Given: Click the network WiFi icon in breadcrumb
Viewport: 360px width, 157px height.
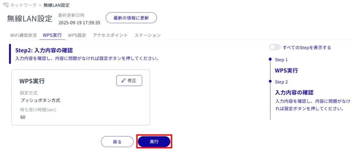Looking at the screenshot, I should (6, 6).
